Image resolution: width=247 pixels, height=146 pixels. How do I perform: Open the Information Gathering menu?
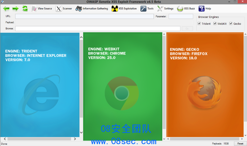click(x=95, y=9)
